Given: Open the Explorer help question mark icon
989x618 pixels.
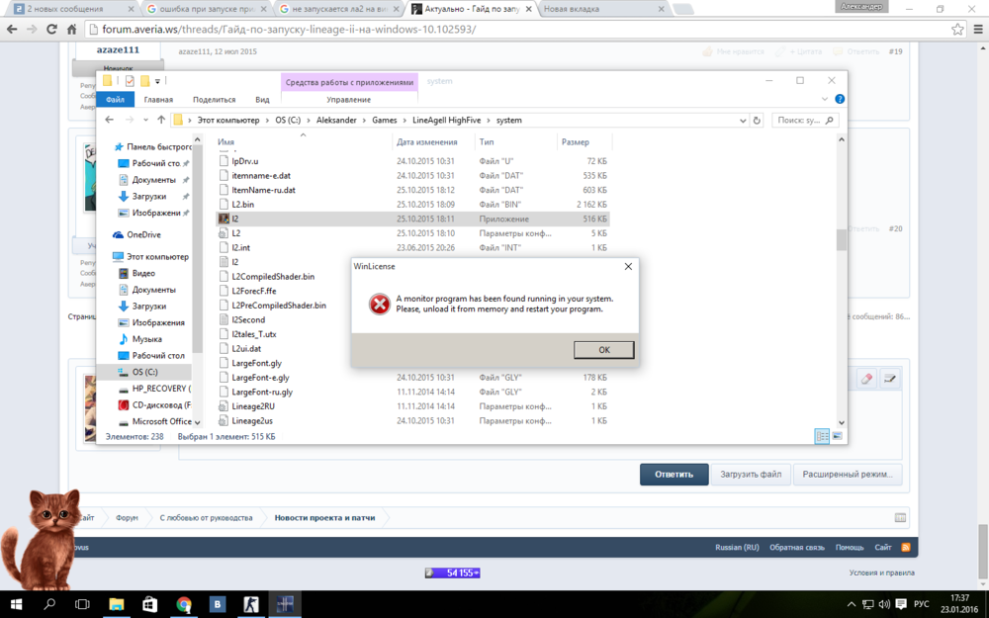Looking at the screenshot, I should [x=840, y=99].
